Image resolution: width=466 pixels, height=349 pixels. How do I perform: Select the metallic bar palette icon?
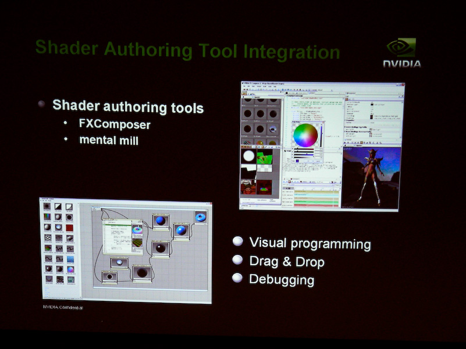(70, 238)
